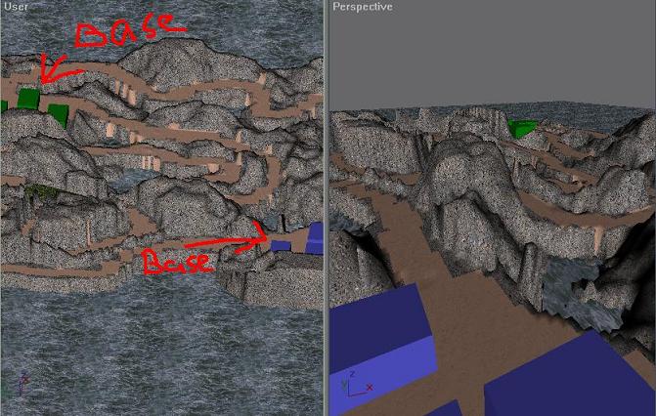Select the tall blue box in User viewport
This screenshot has height=416, width=656.
pyautogui.click(x=315, y=238)
